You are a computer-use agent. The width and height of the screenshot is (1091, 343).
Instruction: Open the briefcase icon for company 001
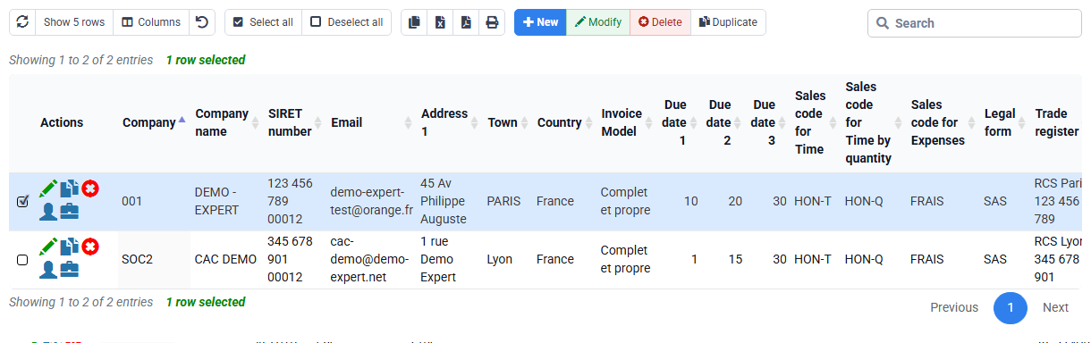click(x=70, y=211)
